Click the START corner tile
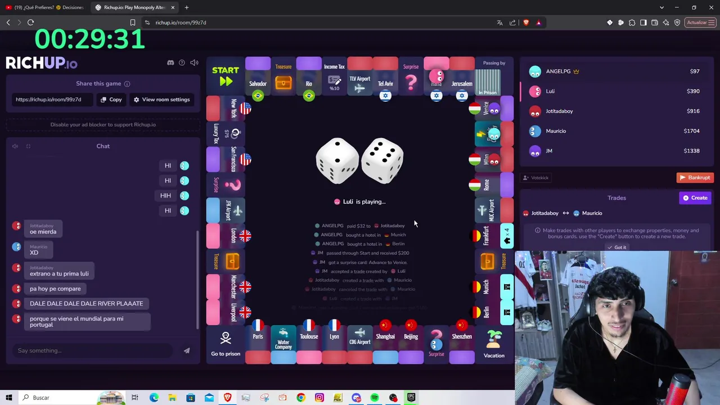Screen dimensions: 720x405 click(x=226, y=76)
